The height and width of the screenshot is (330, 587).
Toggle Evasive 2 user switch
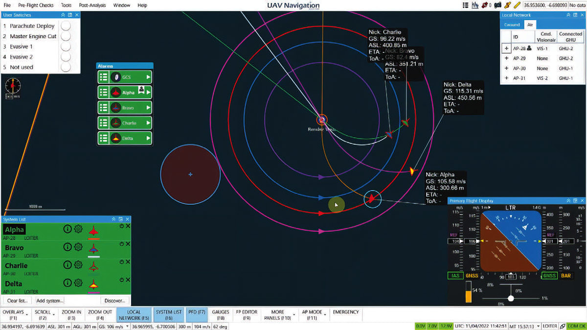pyautogui.click(x=66, y=57)
